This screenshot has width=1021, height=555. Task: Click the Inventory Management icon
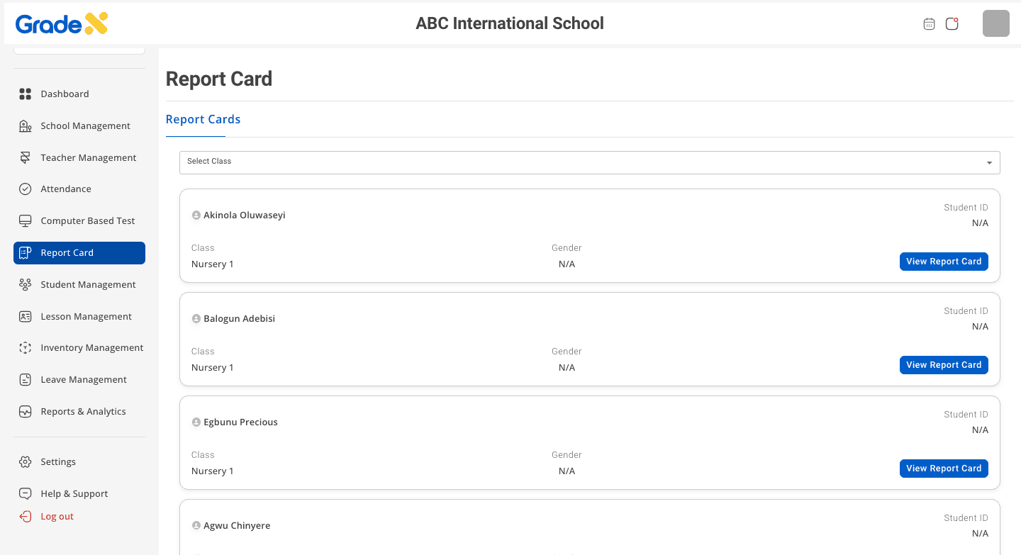click(26, 348)
